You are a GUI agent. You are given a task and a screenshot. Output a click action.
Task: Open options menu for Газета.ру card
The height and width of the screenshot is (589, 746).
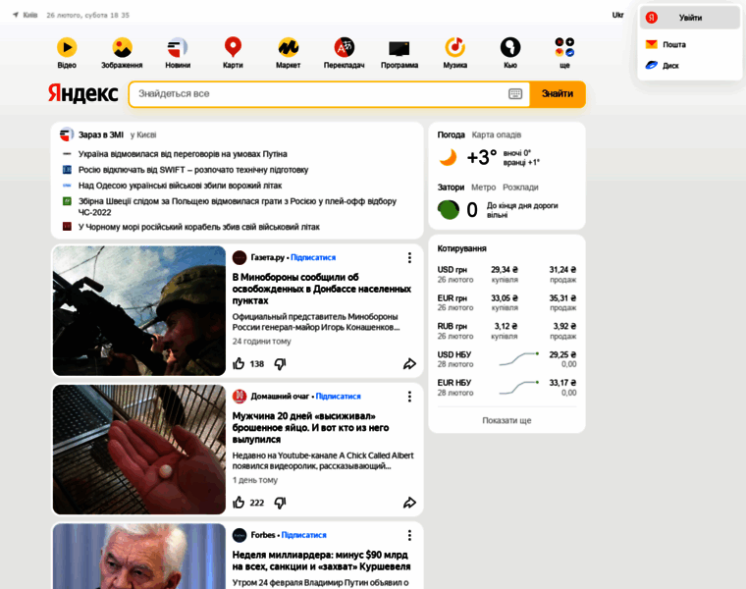409,257
